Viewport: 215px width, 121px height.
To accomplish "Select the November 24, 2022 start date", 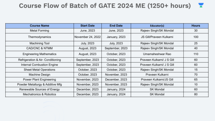I will coord(87,37).
